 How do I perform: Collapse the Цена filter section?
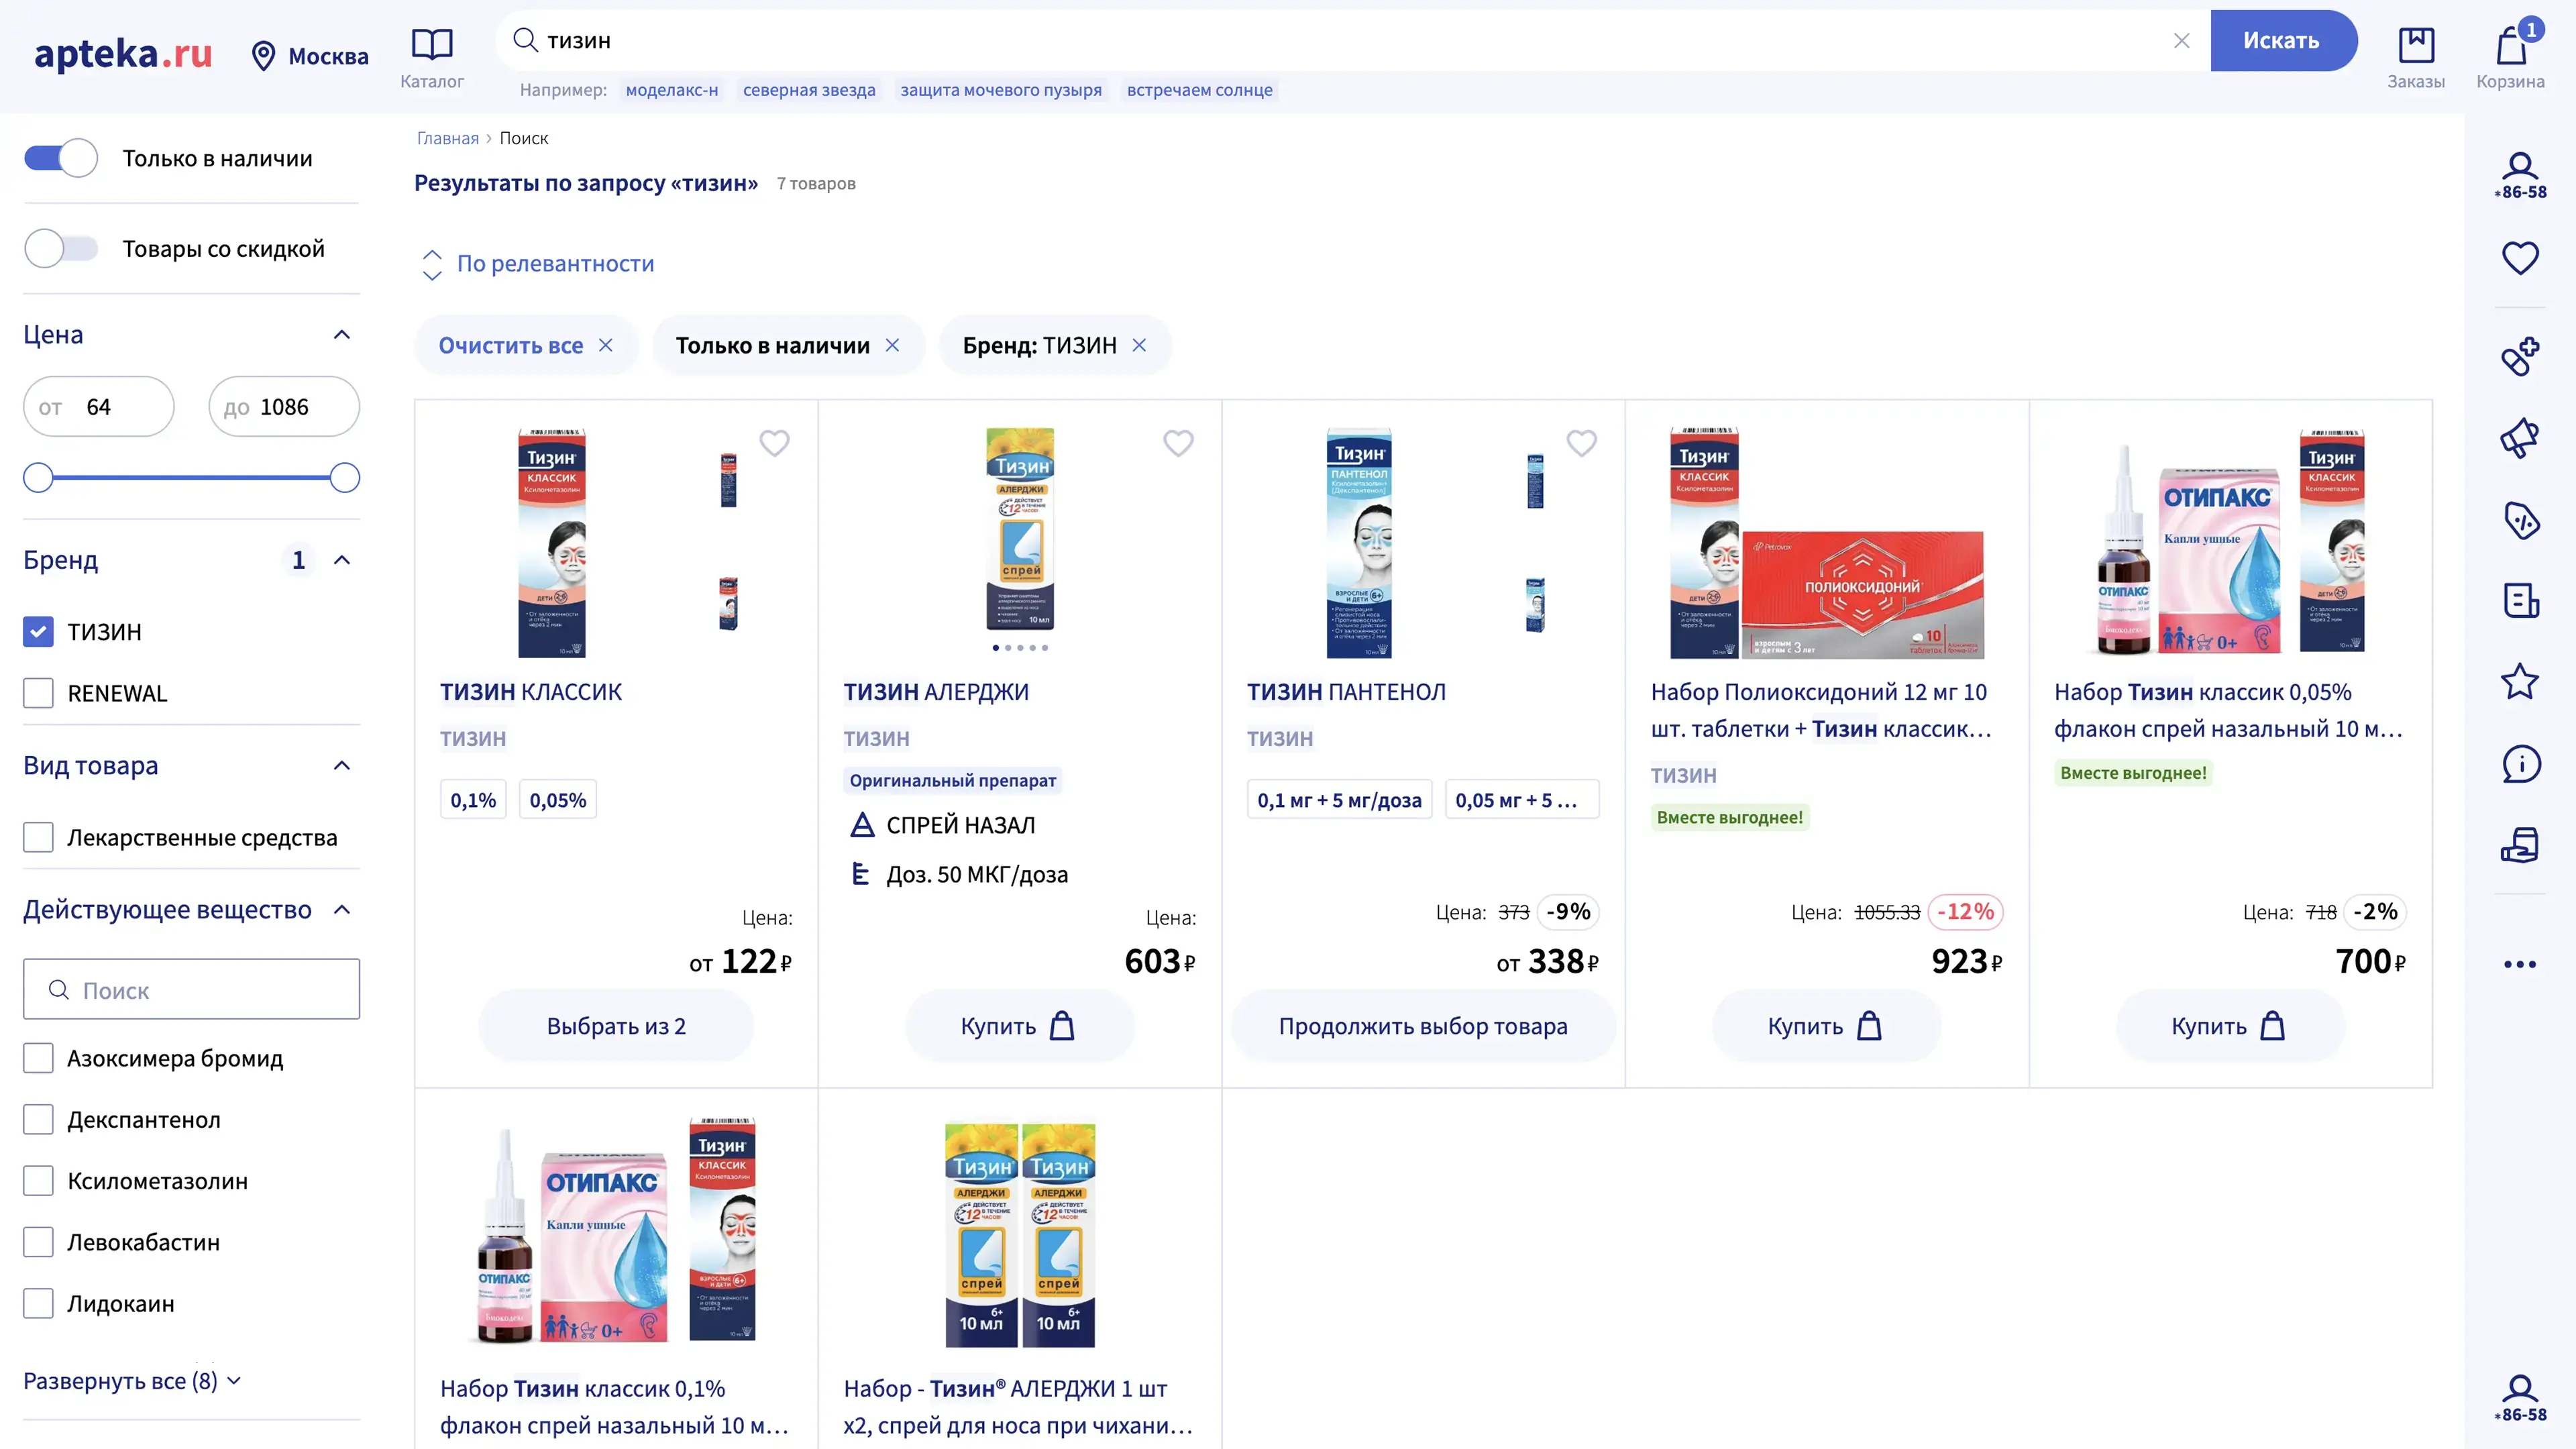click(342, 335)
